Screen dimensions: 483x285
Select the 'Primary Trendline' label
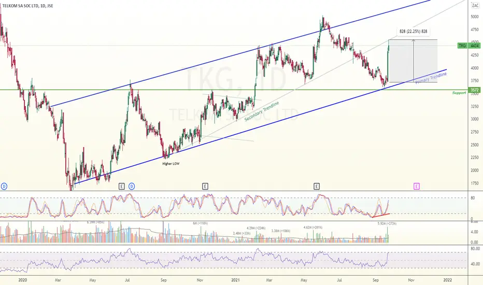point(431,78)
